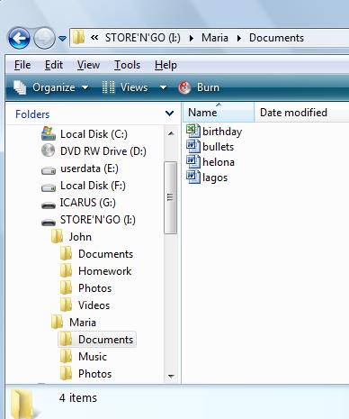Click the Local Disk (F:) drive icon
The width and height of the screenshot is (349, 419).
pyautogui.click(x=49, y=187)
